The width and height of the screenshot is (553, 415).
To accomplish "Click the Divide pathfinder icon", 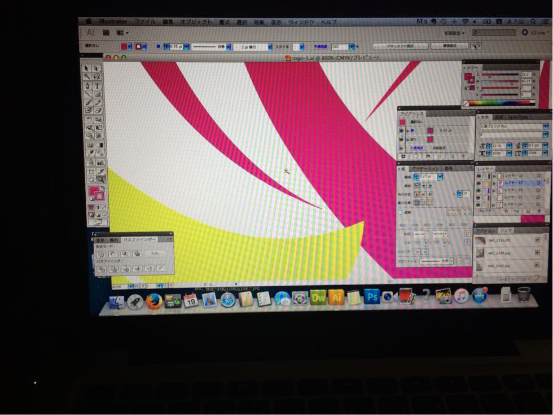I will 102,269.
